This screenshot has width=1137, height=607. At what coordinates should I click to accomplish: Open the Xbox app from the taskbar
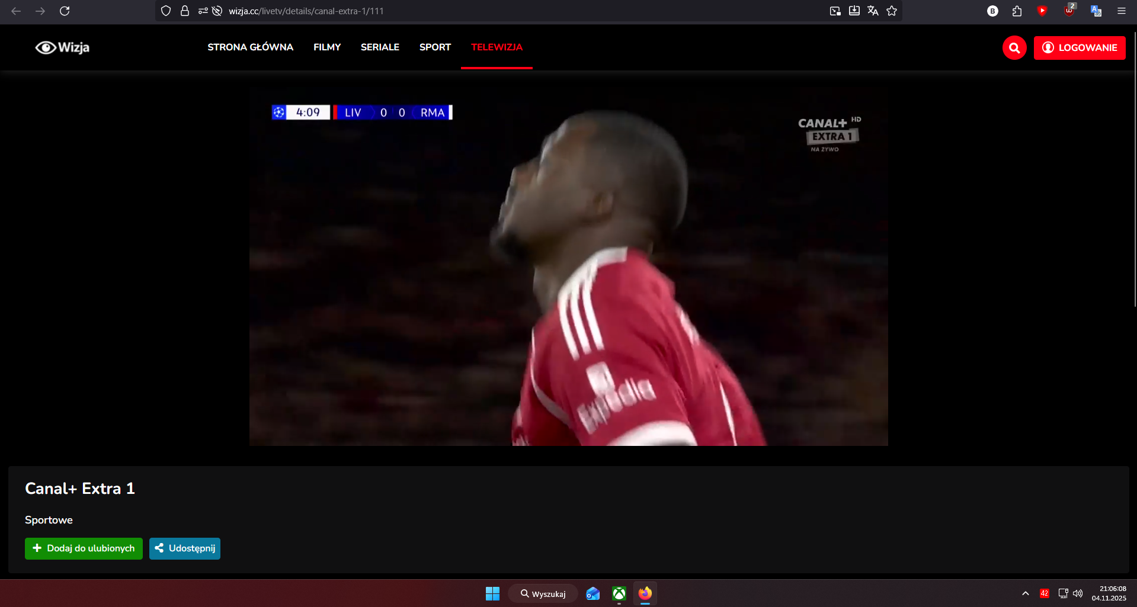coord(619,593)
